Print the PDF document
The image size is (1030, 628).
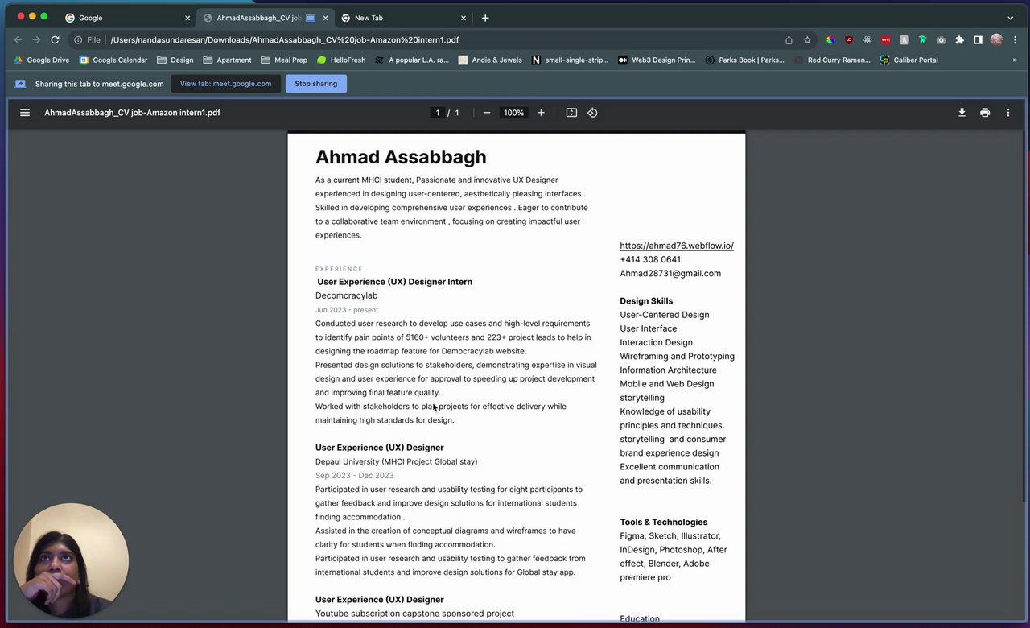(985, 113)
